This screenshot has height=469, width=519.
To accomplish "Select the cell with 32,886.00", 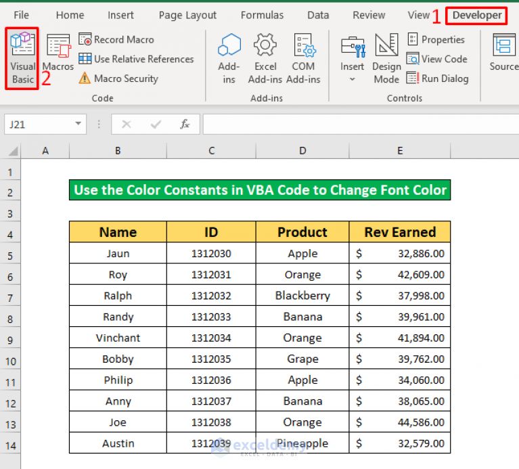I will click(400, 253).
